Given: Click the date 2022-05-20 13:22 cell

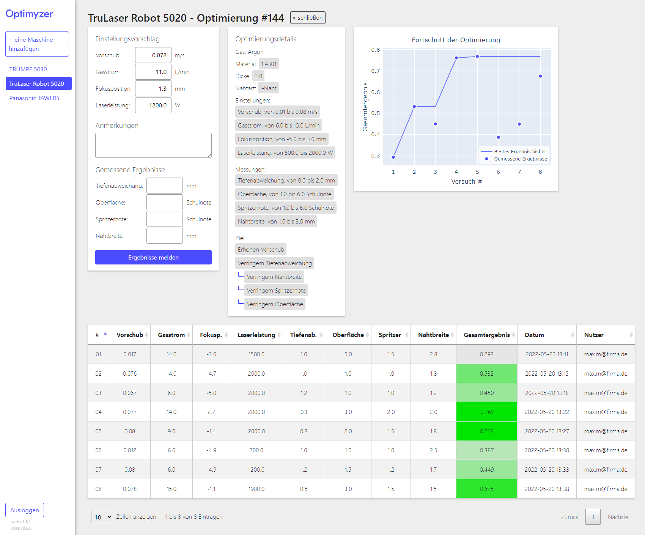Looking at the screenshot, I should 547,412.
